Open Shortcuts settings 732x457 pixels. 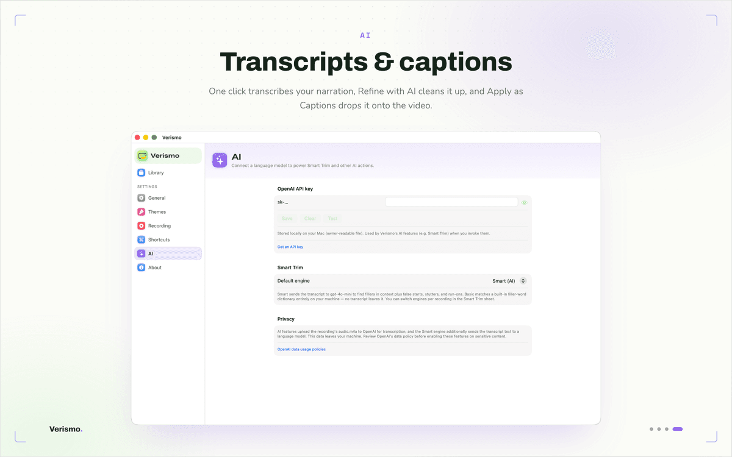tap(168, 239)
